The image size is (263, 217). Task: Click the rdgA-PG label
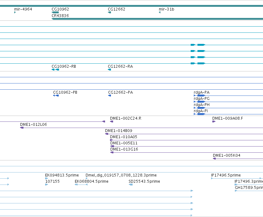(x=201, y=99)
